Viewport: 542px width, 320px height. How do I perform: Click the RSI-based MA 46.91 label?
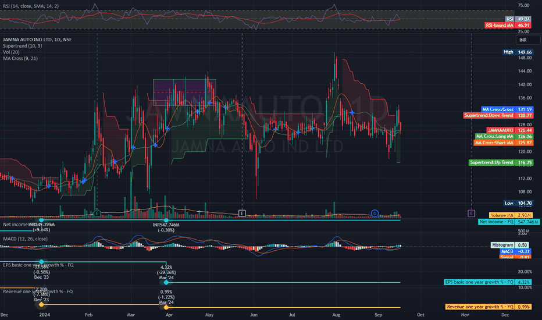508,26
